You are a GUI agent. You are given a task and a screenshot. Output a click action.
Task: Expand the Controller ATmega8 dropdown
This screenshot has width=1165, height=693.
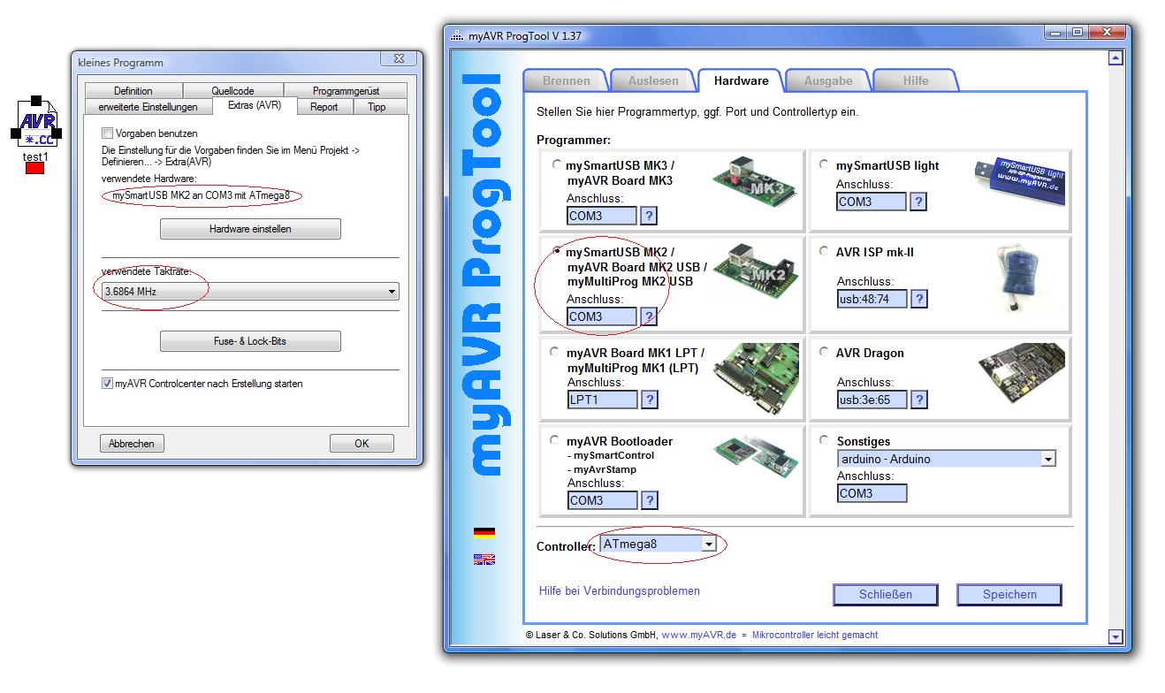point(708,544)
